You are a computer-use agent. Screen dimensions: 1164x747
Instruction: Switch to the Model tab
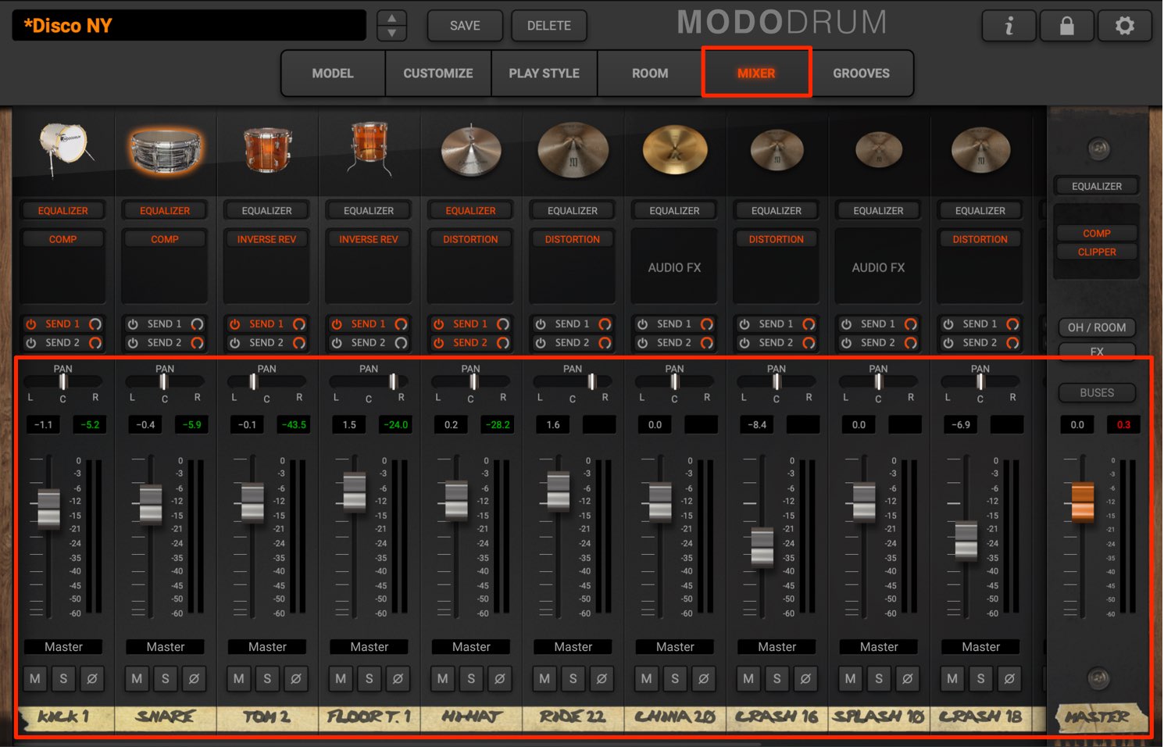(333, 73)
